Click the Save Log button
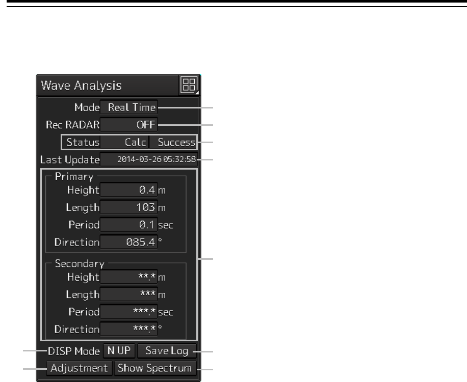Screen dimensions: 467x382 tap(167, 350)
